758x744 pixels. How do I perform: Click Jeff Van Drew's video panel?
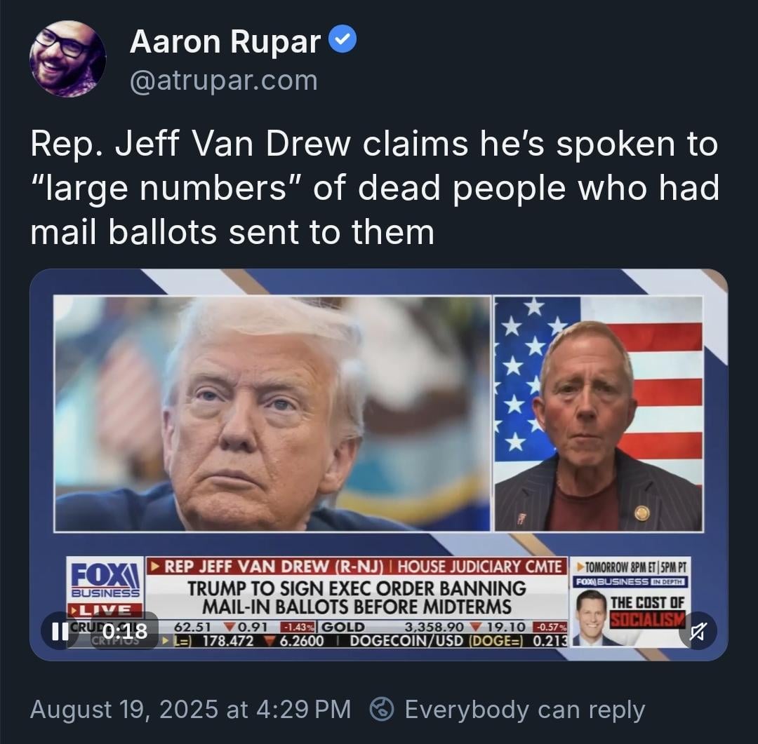(x=599, y=414)
